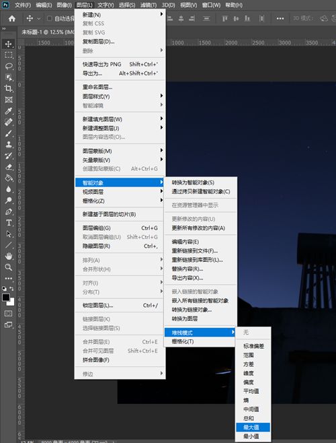The image size is (336, 443).
Task: Expand the 视频图层 submenu
Action: pos(120,192)
